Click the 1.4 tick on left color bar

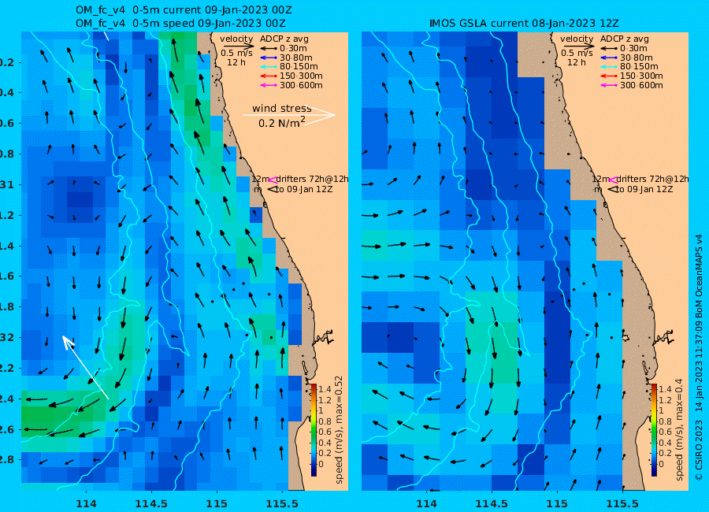(x=325, y=389)
